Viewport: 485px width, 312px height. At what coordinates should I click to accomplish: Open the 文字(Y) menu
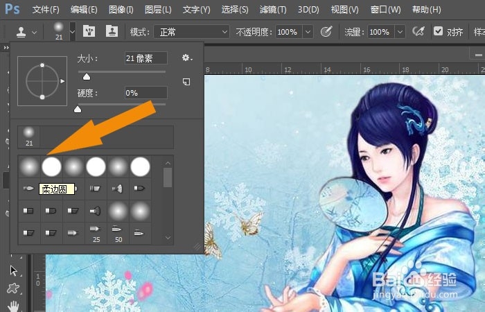(x=196, y=10)
